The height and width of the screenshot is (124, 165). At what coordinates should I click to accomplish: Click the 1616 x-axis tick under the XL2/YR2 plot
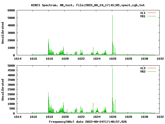tap(33, 117)
